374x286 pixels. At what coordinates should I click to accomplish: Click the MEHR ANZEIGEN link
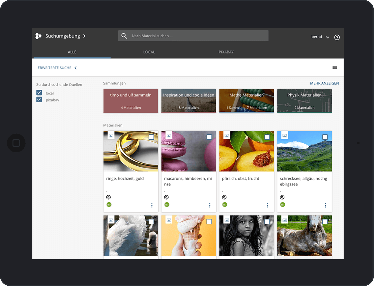(x=324, y=83)
